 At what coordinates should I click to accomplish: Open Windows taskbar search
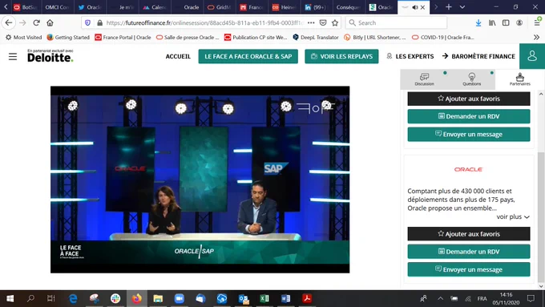pyautogui.click(x=30, y=298)
